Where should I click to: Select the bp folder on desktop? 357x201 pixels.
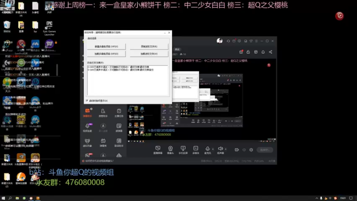35,27
